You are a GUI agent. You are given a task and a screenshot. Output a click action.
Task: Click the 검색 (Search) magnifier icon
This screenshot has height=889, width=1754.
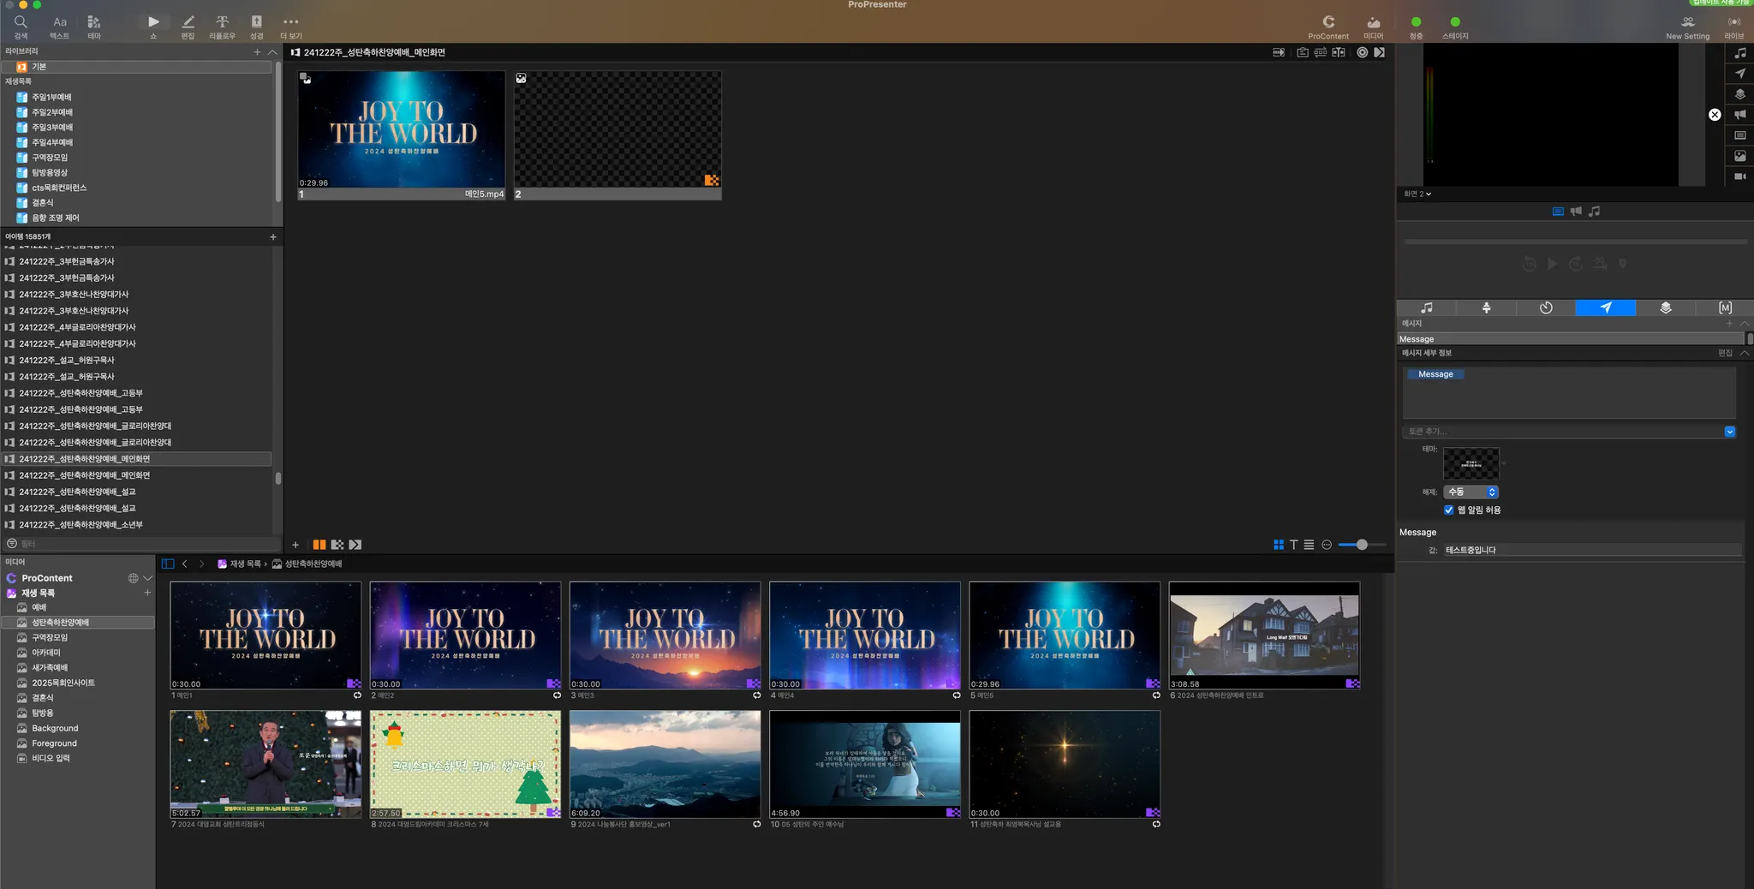21,23
